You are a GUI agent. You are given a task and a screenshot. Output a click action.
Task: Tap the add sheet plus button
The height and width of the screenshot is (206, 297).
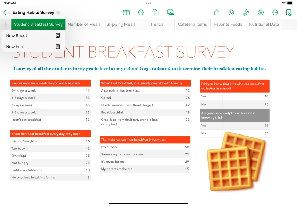tap(5, 24)
